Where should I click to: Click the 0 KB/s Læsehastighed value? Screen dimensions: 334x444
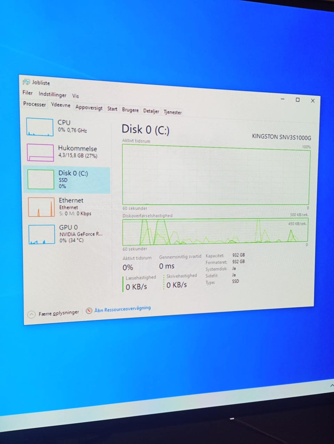tap(136, 287)
